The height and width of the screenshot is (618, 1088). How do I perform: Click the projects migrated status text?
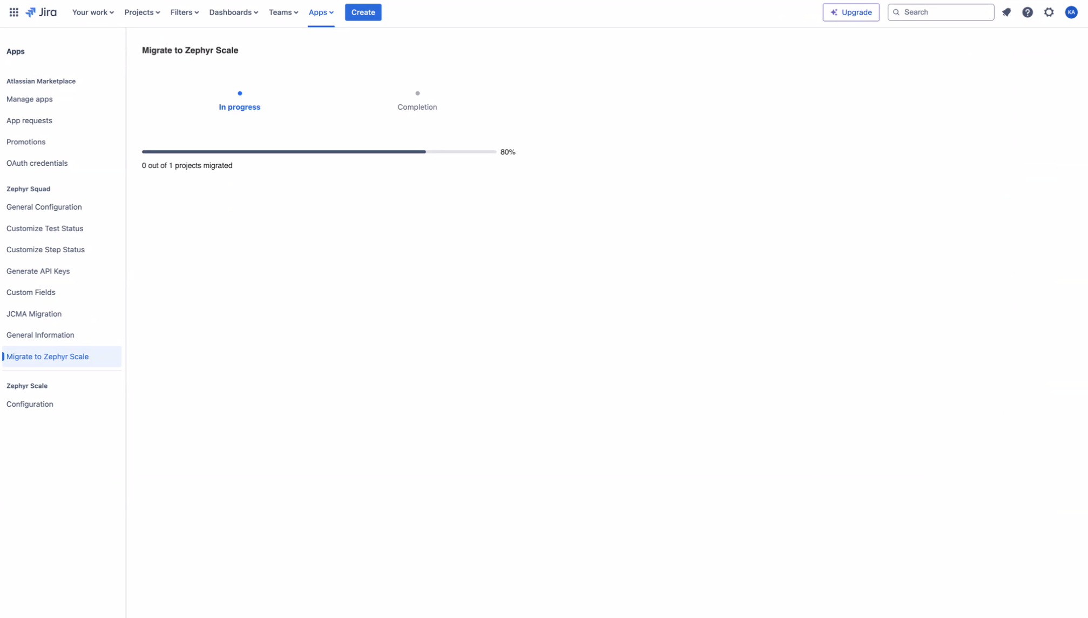pyautogui.click(x=187, y=165)
